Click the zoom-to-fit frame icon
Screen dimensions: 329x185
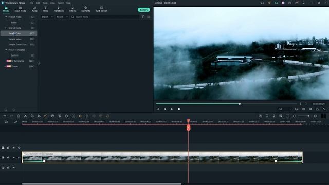click(x=74, y=116)
